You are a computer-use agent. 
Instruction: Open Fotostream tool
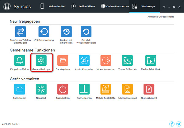coord(20,89)
